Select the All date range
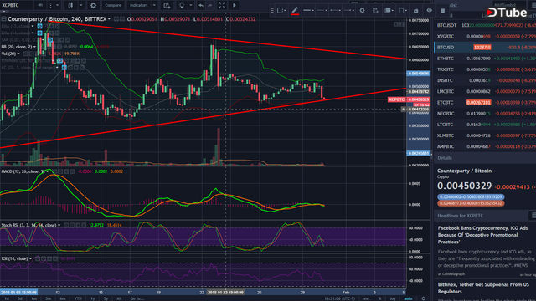The width and height of the screenshot is (536, 301). pos(119,298)
